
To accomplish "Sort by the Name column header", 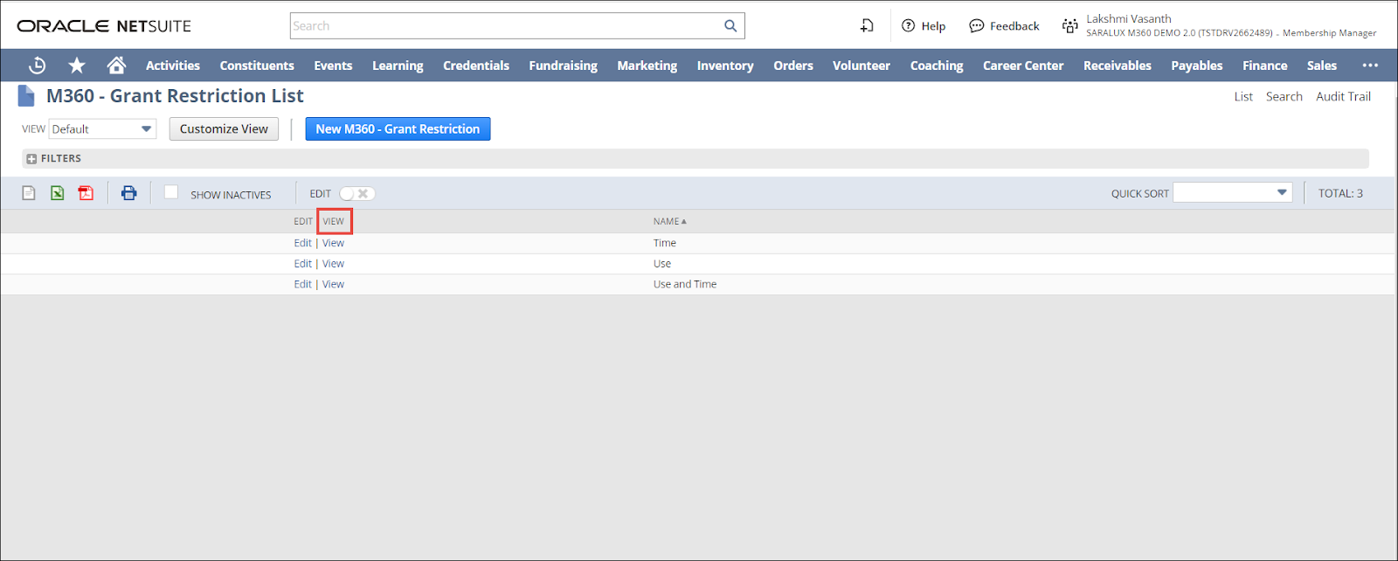I will (668, 222).
